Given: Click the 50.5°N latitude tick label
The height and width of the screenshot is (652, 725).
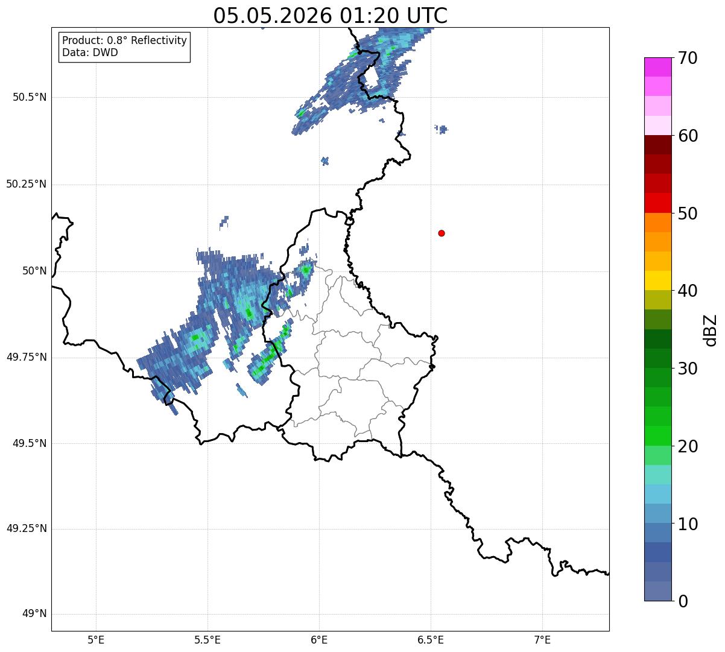Looking at the screenshot, I should (30, 97).
